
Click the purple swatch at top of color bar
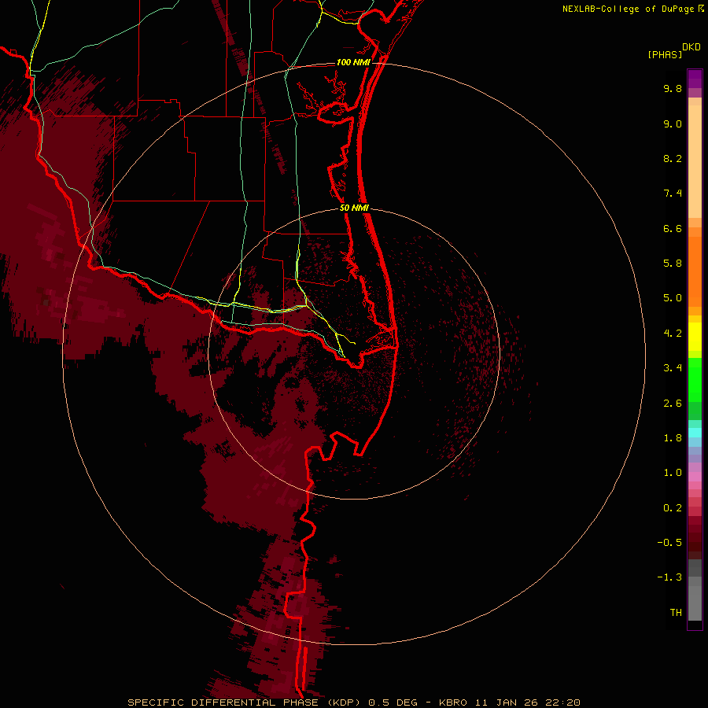695,79
